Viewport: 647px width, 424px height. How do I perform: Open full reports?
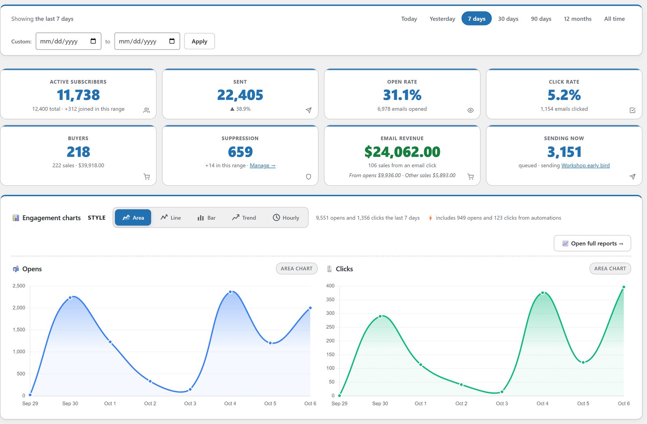coord(592,243)
